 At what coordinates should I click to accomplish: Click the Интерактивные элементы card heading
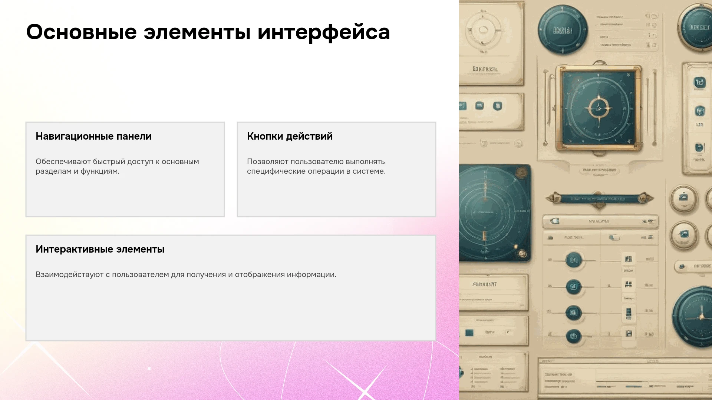coord(100,249)
